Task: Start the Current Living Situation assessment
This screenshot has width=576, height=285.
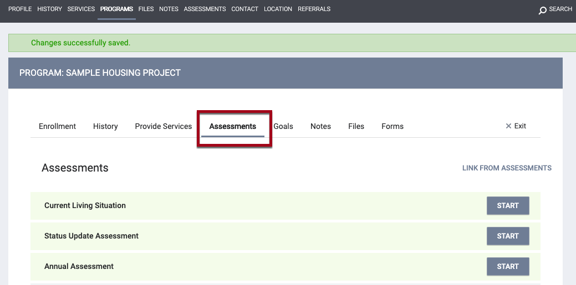Action: tap(508, 205)
